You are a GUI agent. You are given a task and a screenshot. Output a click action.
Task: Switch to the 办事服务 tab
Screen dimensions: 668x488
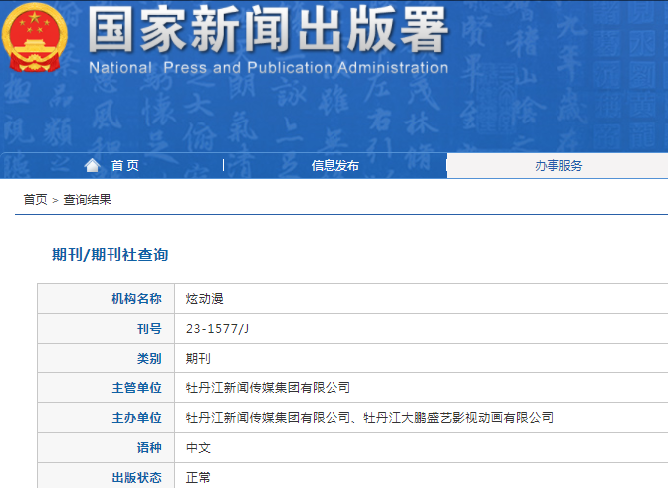pyautogui.click(x=558, y=165)
